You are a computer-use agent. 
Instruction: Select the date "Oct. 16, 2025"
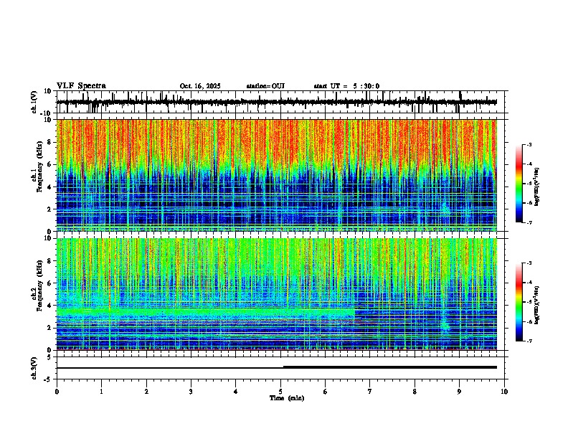pos(200,86)
